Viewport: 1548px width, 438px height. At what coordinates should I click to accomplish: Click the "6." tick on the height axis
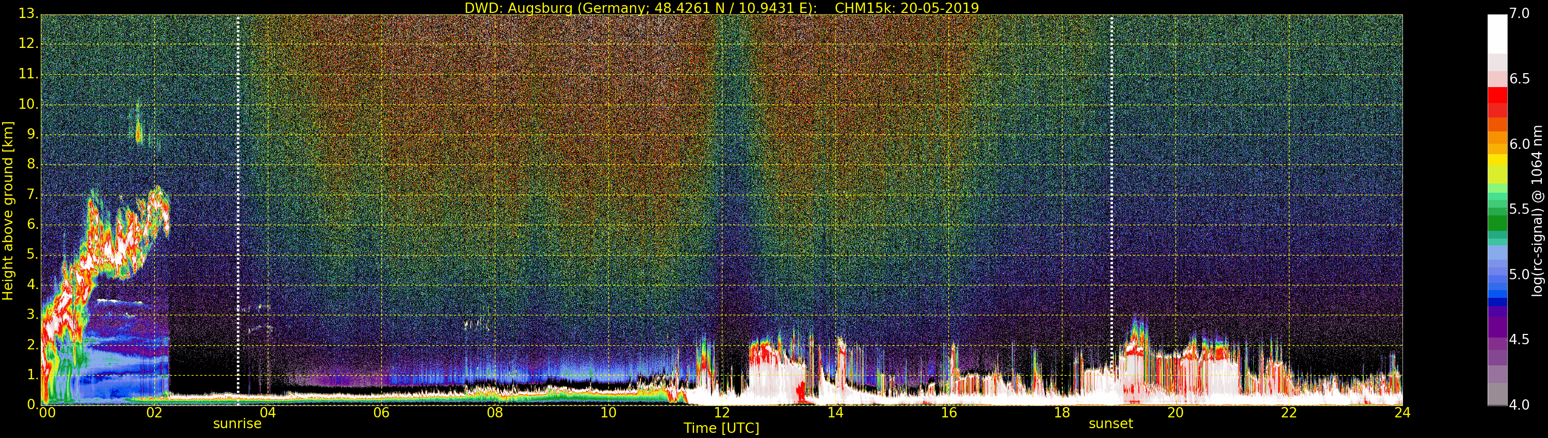(33, 224)
